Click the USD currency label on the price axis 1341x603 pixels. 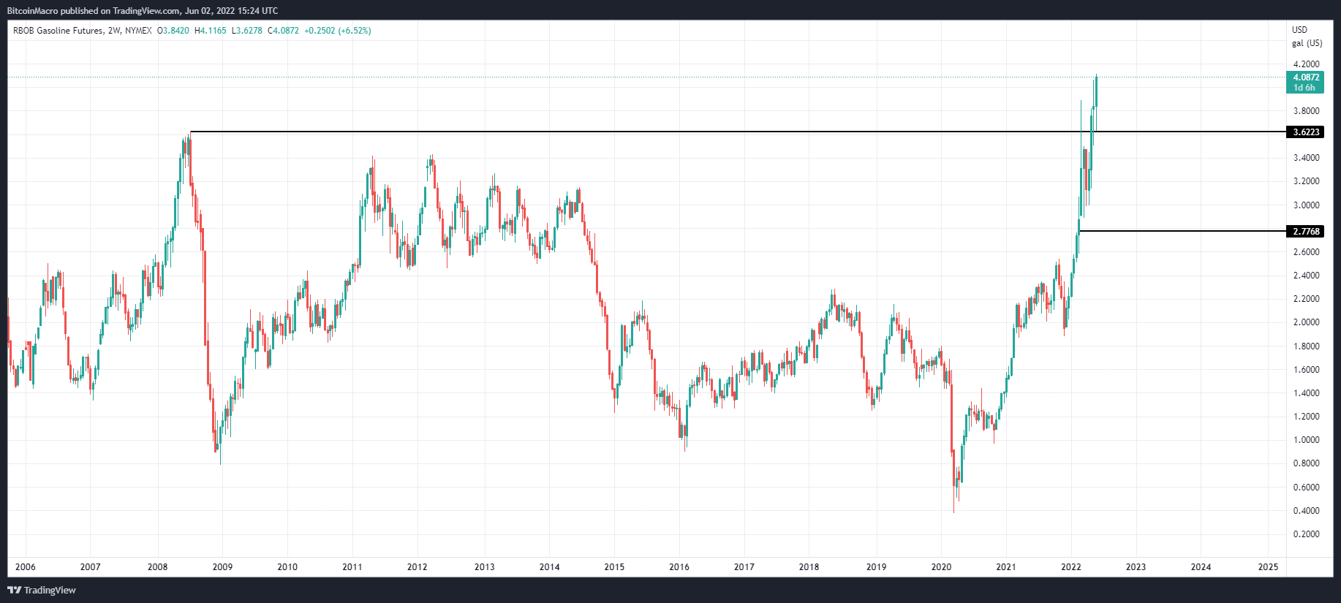1299,30
